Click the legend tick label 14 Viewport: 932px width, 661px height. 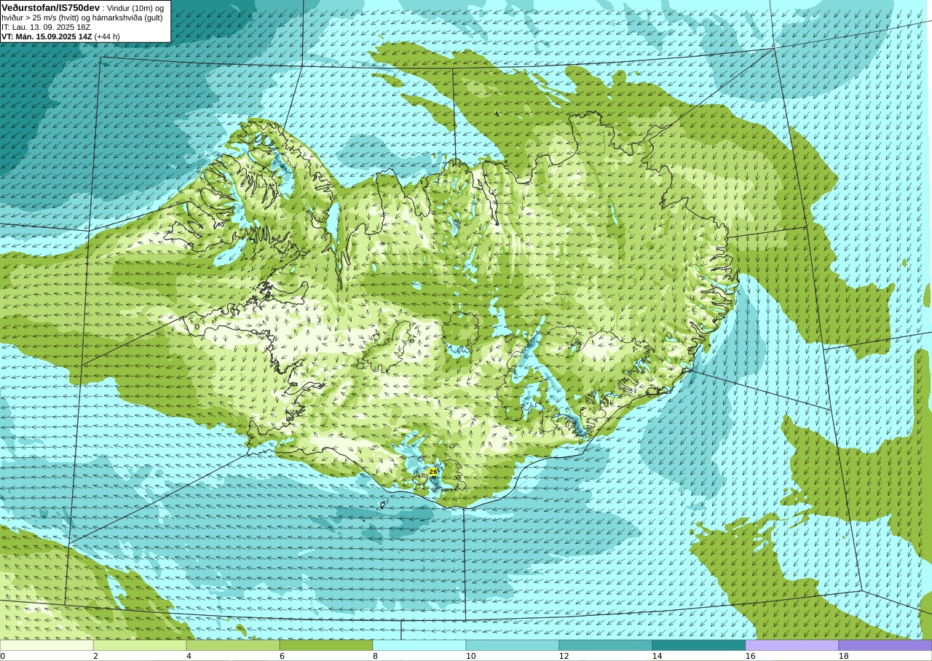point(657,656)
